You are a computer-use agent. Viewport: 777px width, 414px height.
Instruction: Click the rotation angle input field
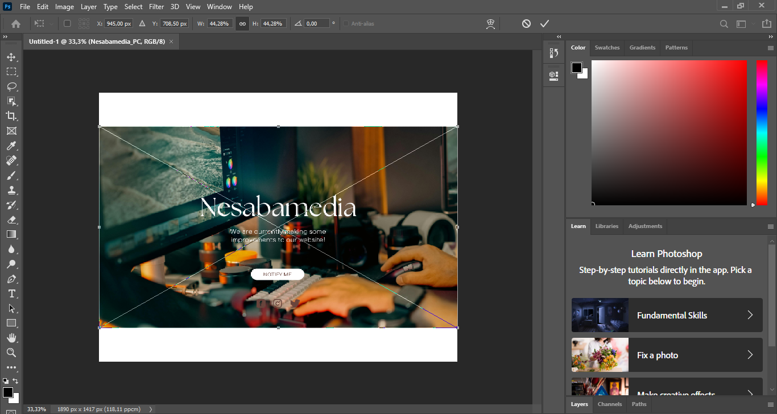coord(317,23)
